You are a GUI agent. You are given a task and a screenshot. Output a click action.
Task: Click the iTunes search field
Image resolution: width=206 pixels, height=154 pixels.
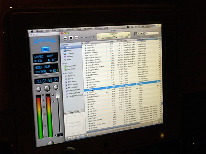point(152,33)
